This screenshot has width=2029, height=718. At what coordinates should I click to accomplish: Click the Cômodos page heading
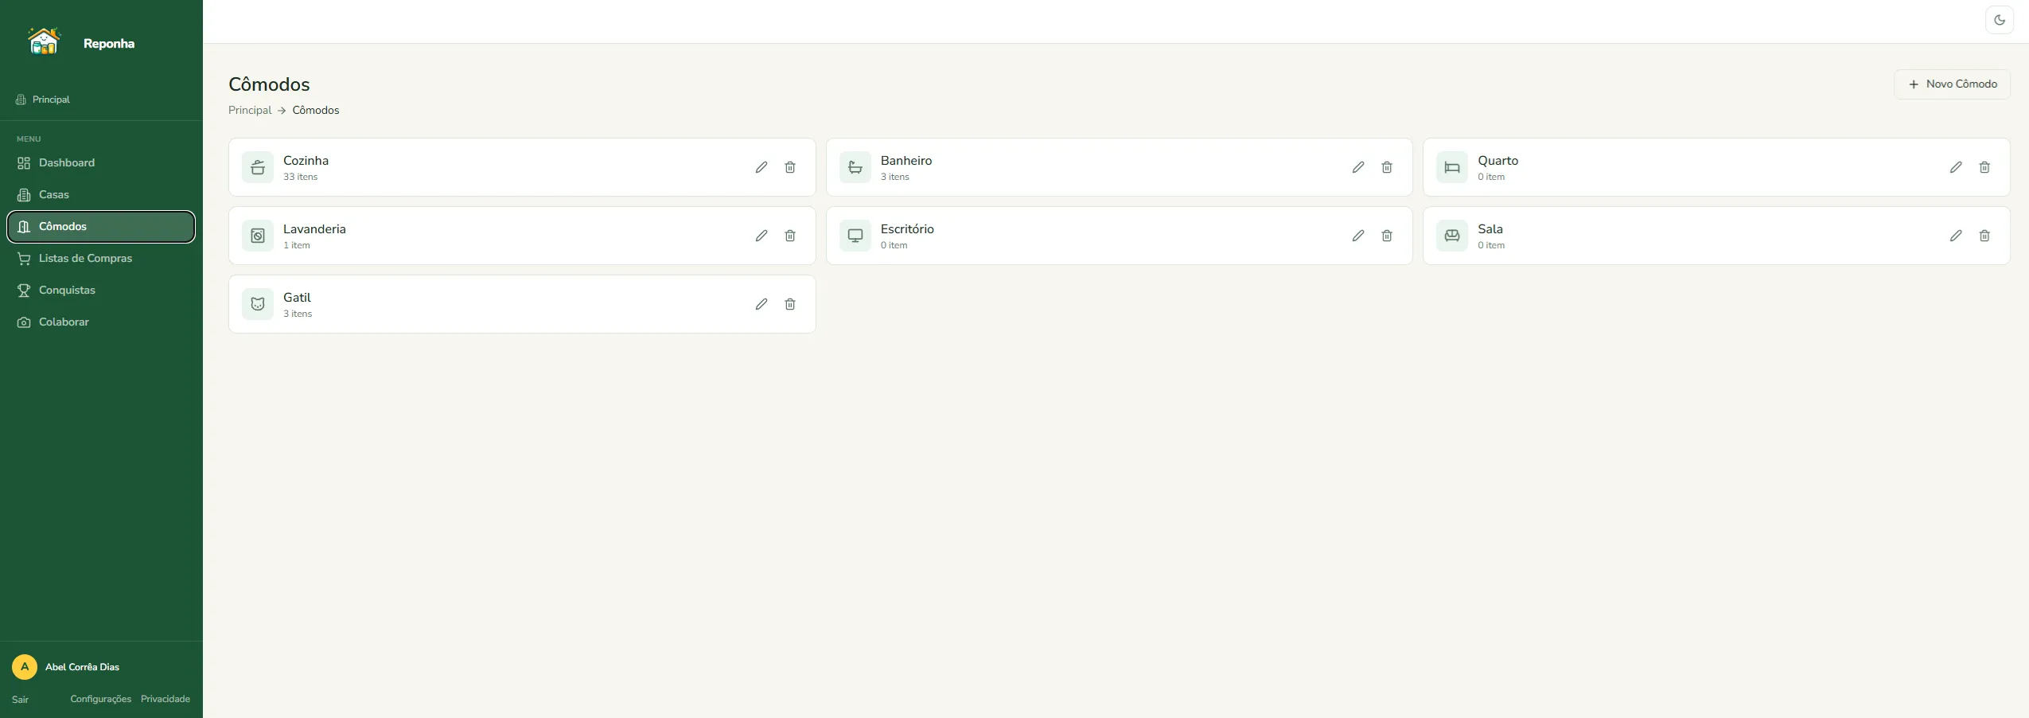(269, 84)
